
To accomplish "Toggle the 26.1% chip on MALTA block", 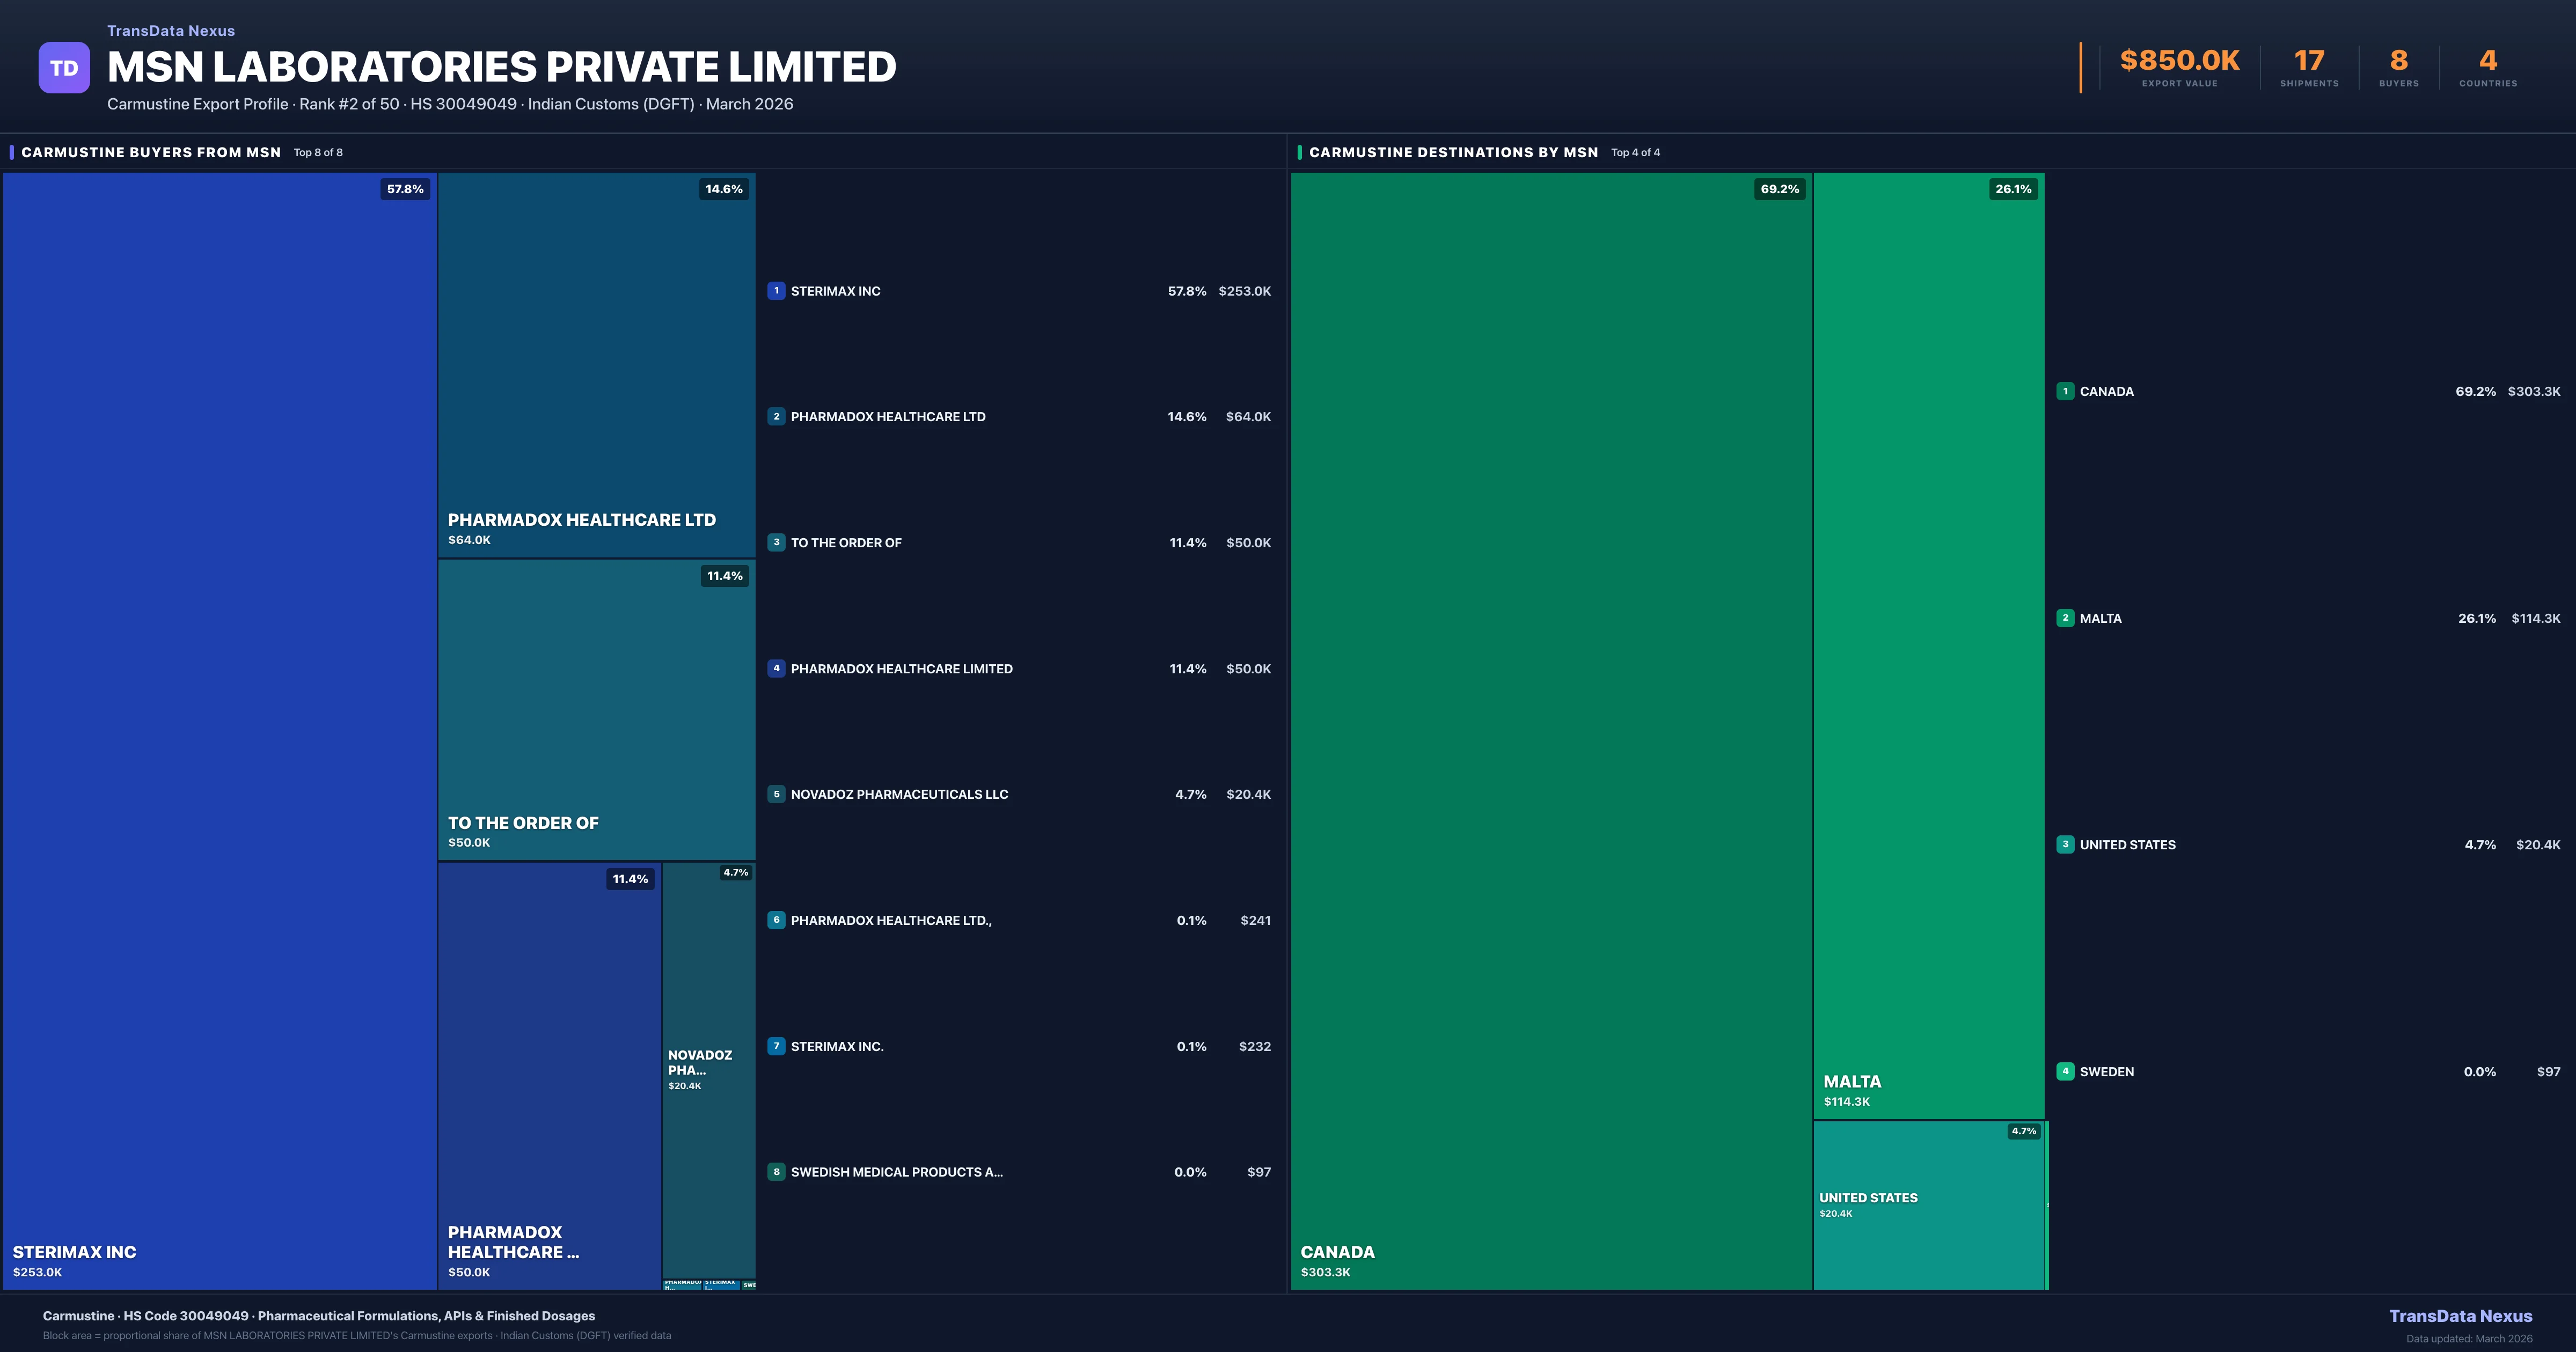I will click(2013, 188).
